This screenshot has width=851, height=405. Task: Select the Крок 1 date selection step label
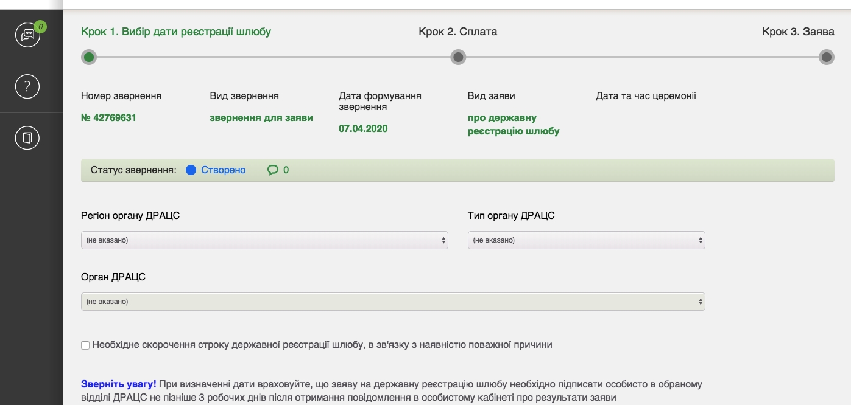click(176, 32)
